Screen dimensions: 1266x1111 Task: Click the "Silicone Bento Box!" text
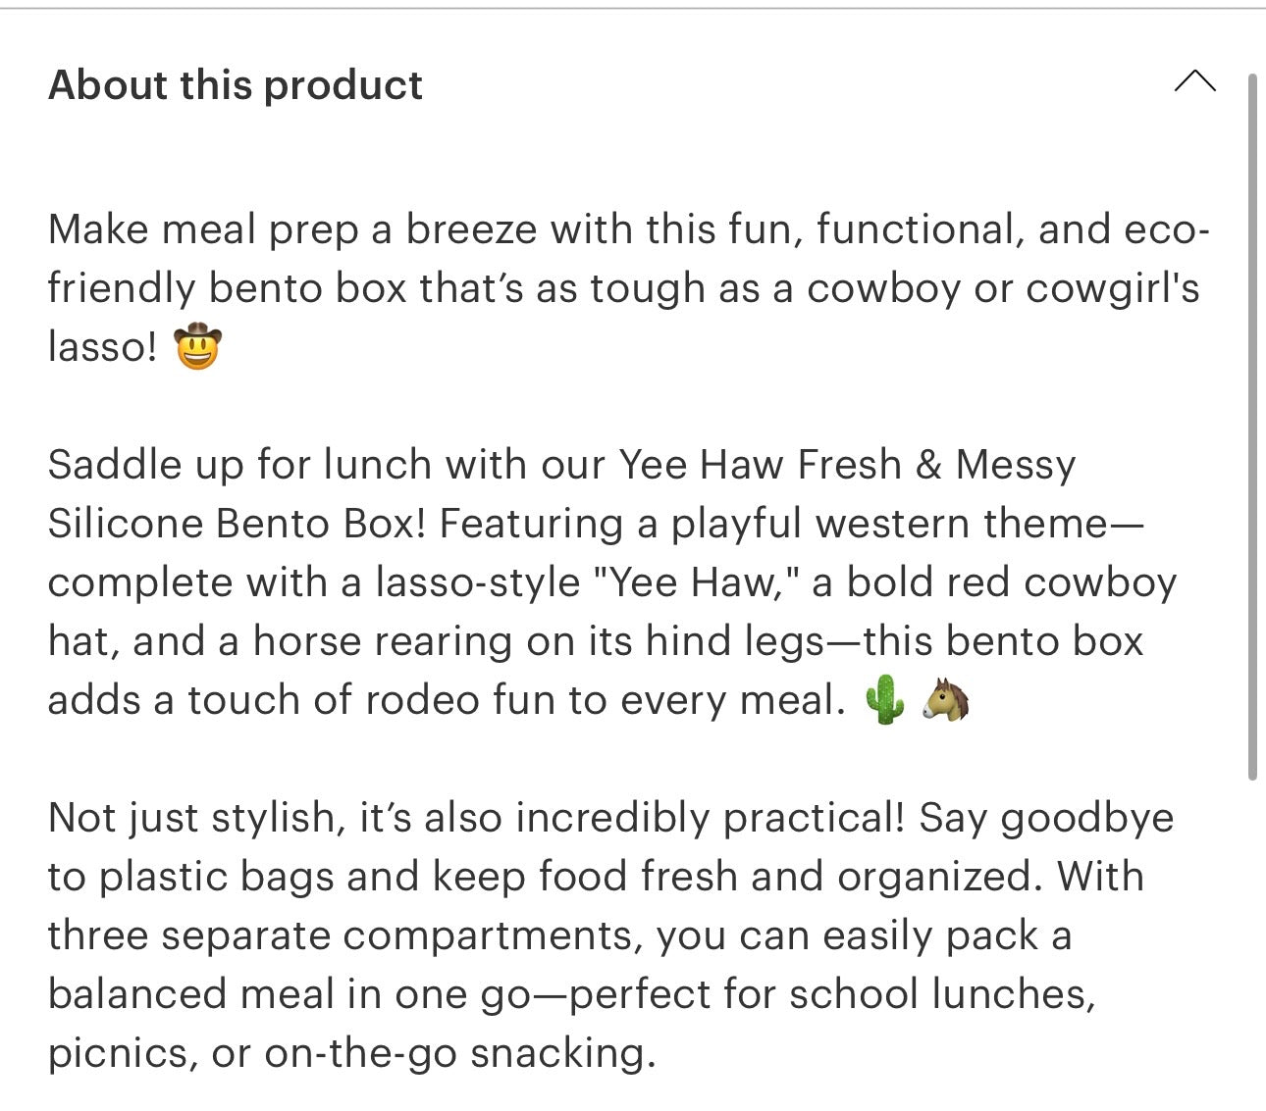(237, 524)
